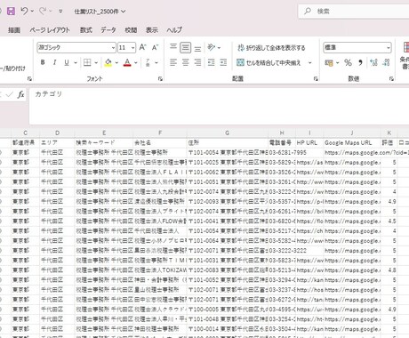Click the 住所 header cell
Image resolution: width=409 pixels, height=338 pixels.
click(x=228, y=142)
